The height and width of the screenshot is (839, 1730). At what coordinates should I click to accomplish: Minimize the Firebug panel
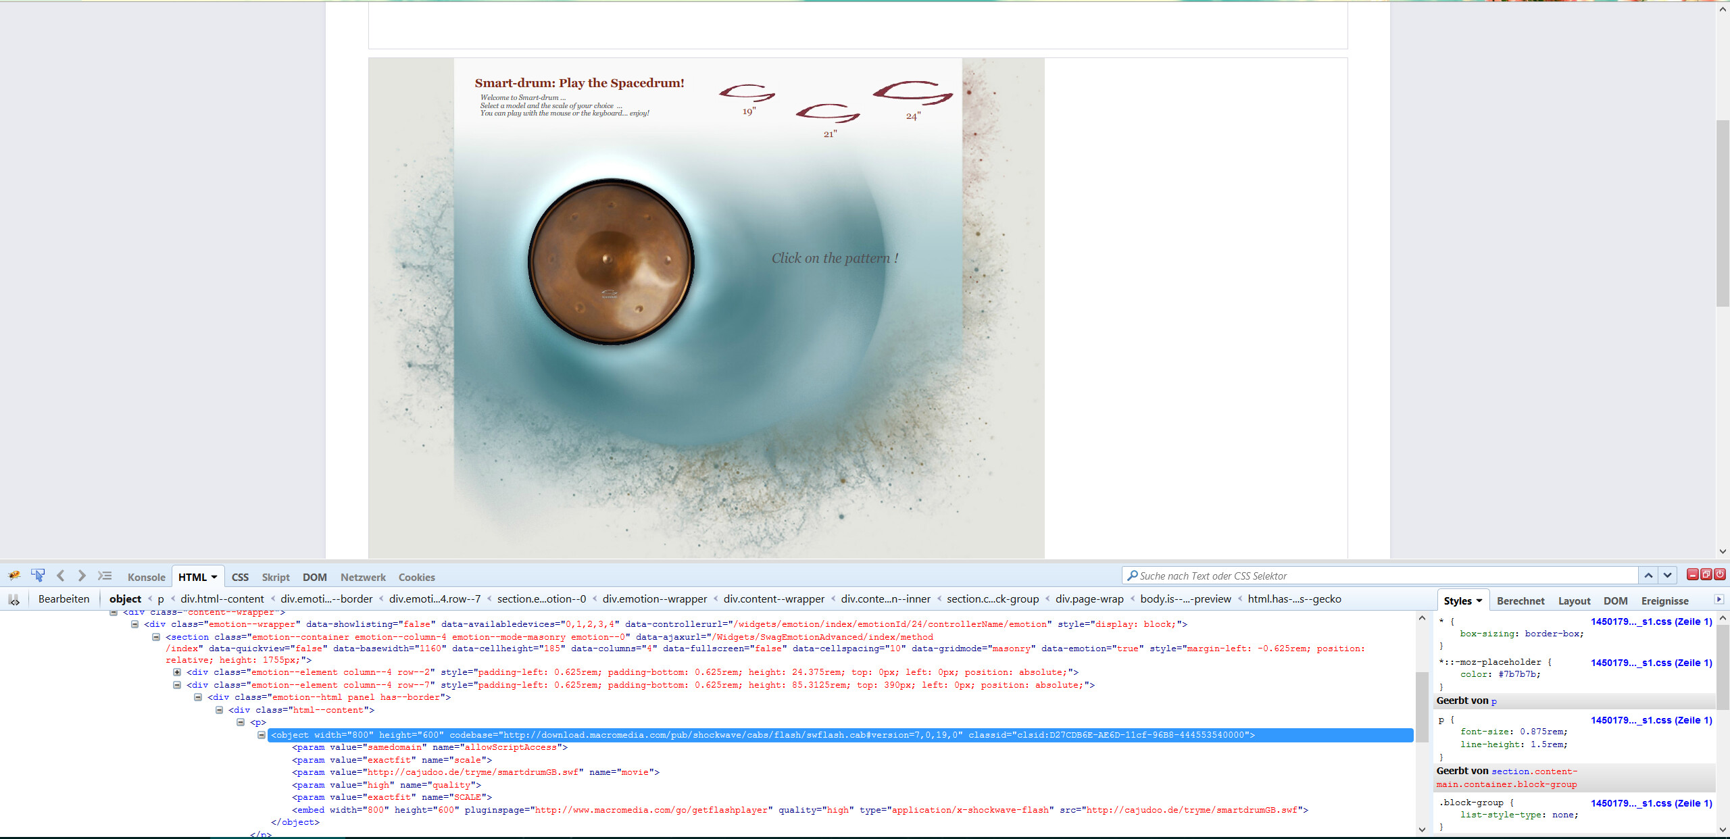tap(1693, 574)
